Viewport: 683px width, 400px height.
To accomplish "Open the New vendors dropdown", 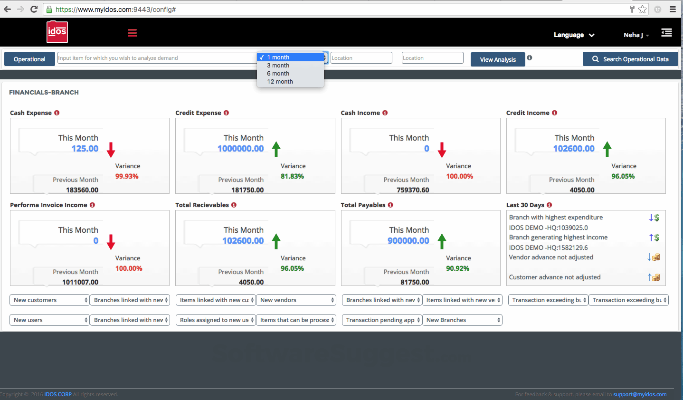I will click(x=296, y=300).
